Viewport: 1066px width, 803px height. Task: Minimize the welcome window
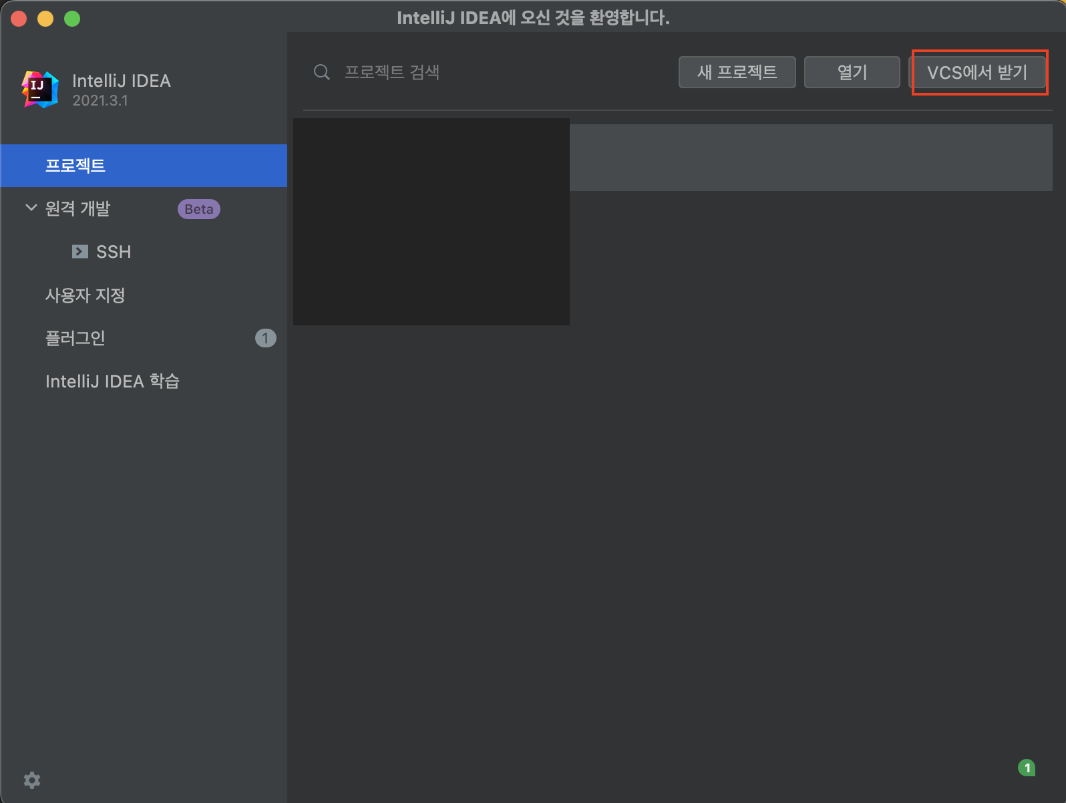point(45,19)
